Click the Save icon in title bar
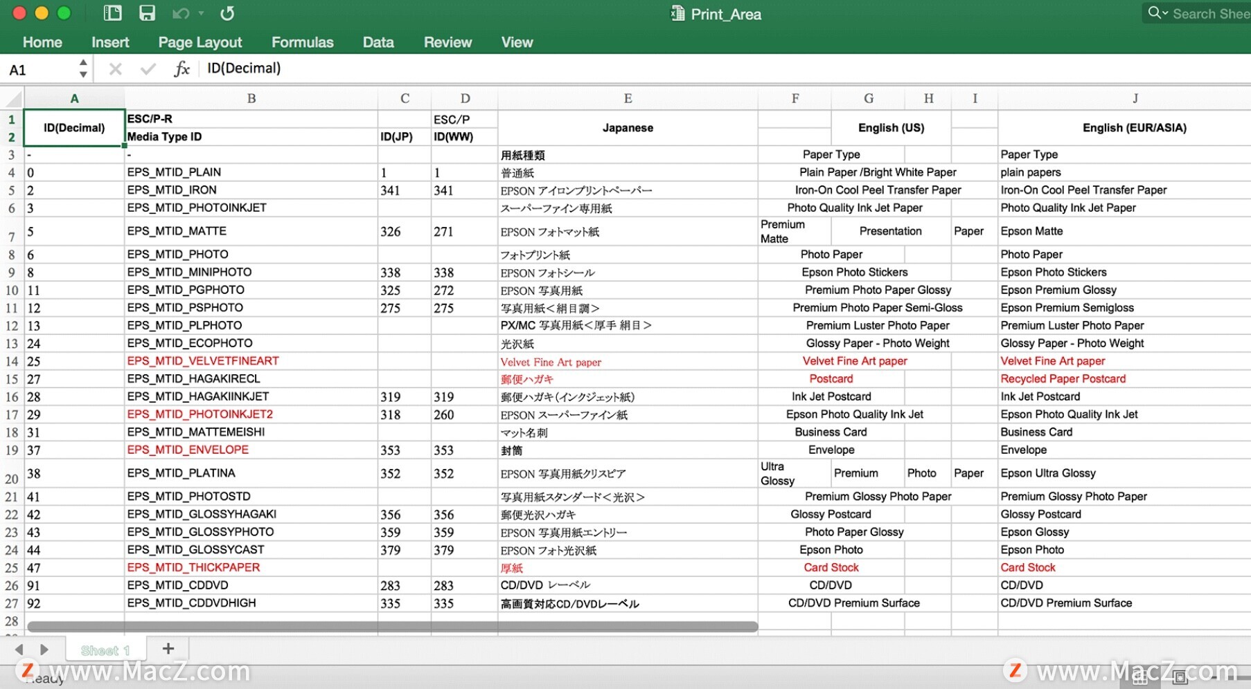This screenshot has width=1251, height=689. (147, 13)
